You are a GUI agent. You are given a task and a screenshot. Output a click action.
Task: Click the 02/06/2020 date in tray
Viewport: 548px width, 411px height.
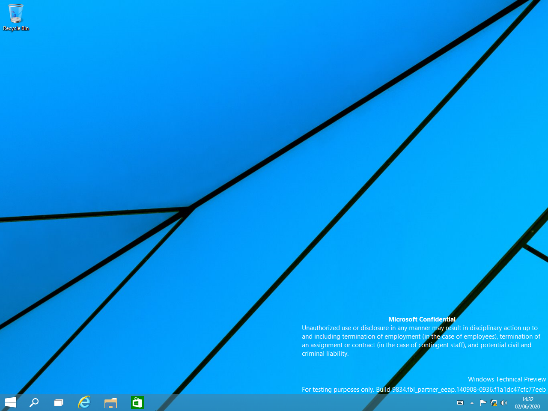[x=527, y=407]
